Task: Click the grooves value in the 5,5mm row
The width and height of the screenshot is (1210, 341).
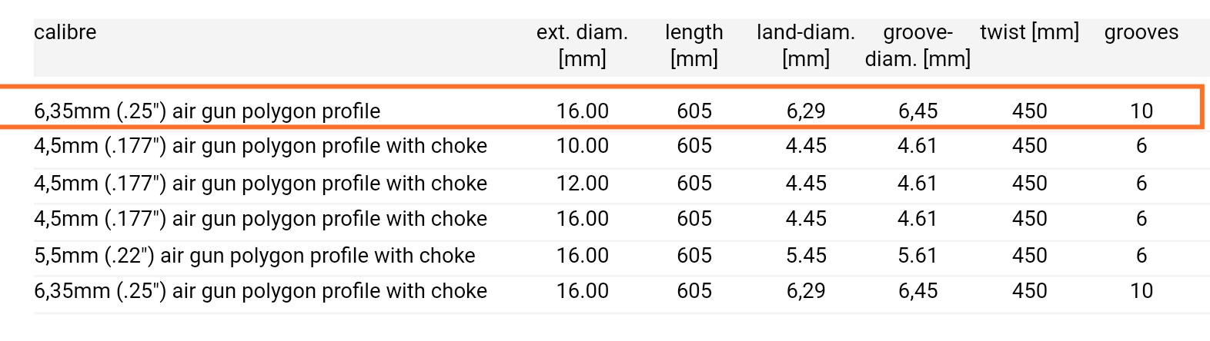Action: (x=1141, y=255)
